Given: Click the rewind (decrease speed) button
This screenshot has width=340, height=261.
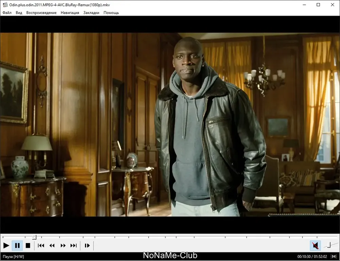Looking at the screenshot, I should (x=52, y=246).
